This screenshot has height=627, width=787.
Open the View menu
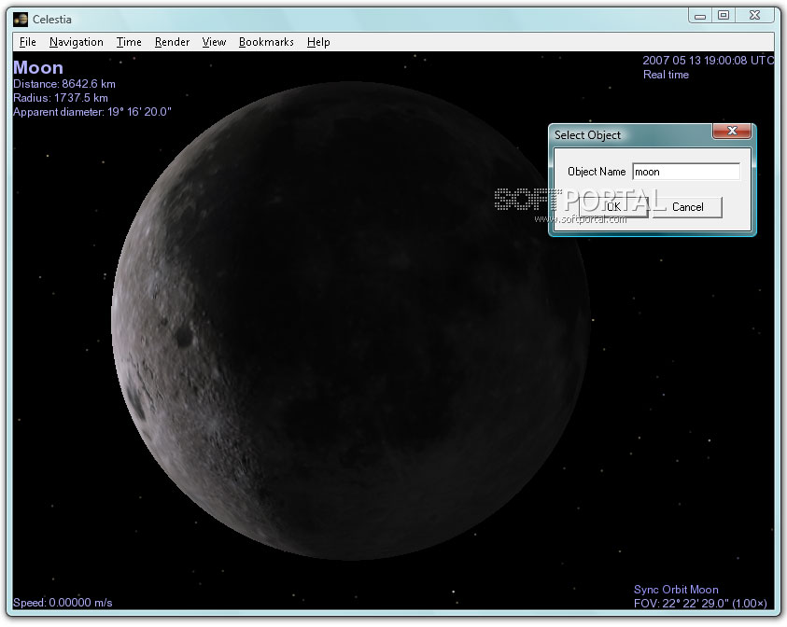[x=215, y=42]
